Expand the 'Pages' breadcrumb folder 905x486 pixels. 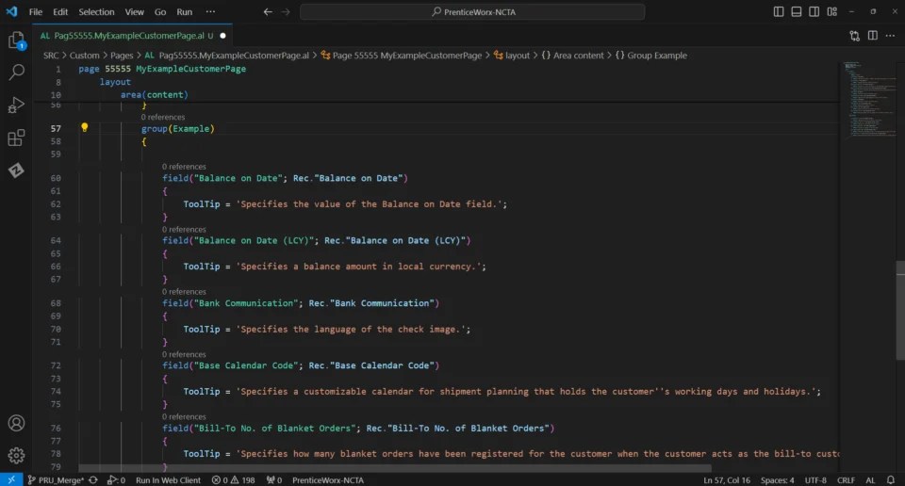coord(122,56)
